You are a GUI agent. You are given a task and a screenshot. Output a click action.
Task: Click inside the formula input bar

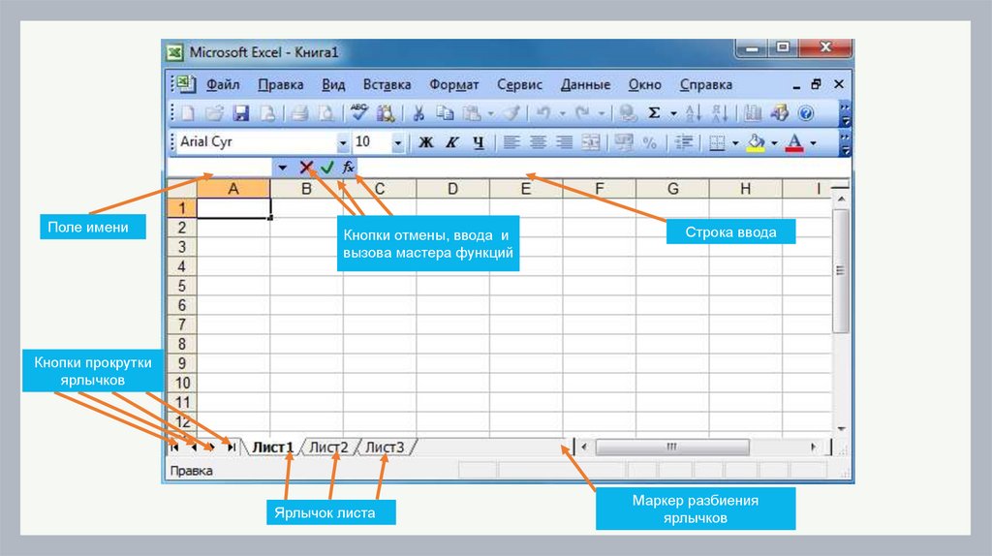click(604, 167)
